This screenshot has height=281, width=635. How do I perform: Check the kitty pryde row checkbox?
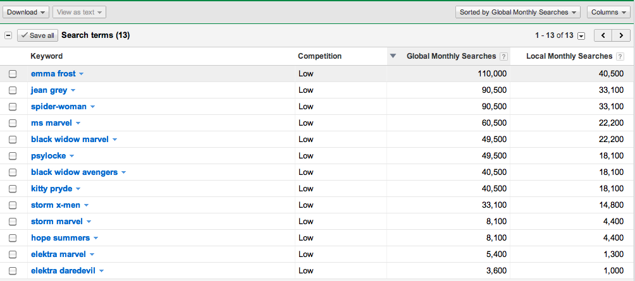tap(13, 189)
